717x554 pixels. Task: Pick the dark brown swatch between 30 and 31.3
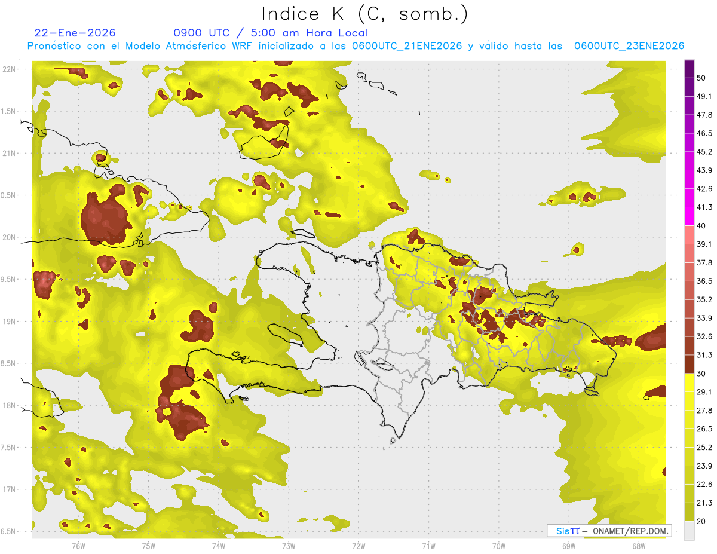(x=689, y=364)
